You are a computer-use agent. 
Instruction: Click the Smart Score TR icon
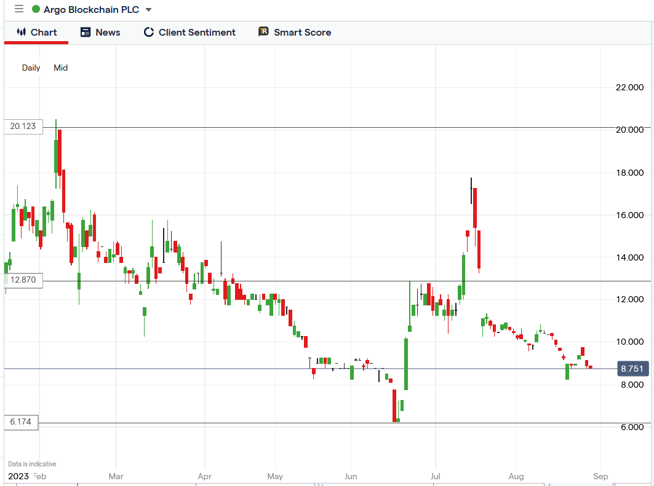pos(263,32)
